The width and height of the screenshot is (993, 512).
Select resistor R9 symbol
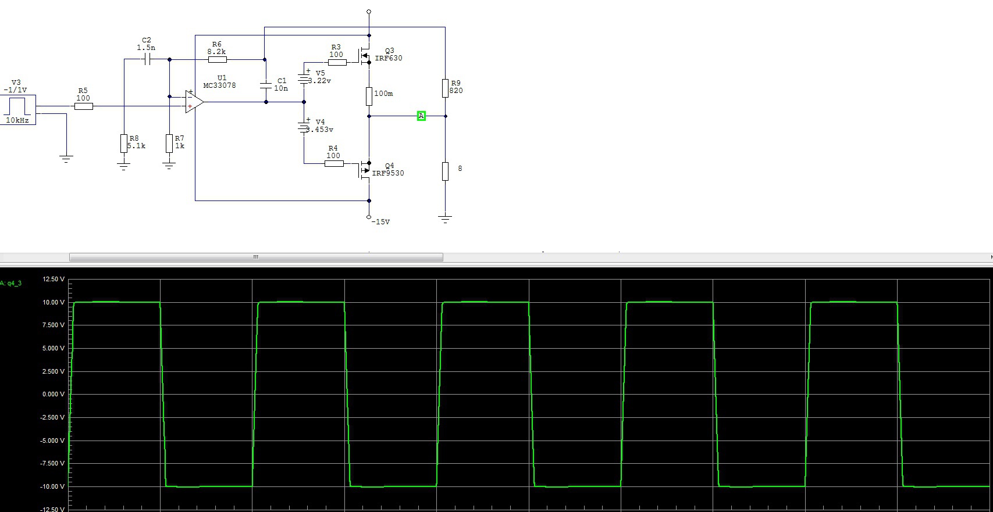point(445,88)
